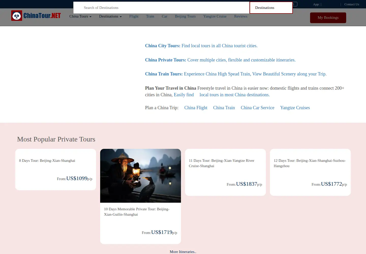Follow the China Private Tours link

220,60
